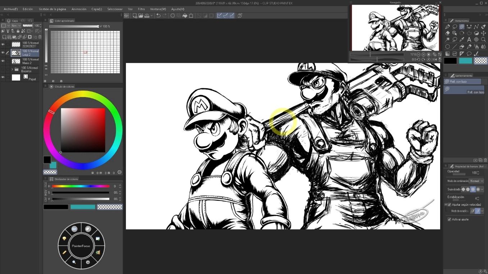Uncheck Activar ajuste checkbox
The image size is (488, 274).
pyautogui.click(x=449, y=219)
